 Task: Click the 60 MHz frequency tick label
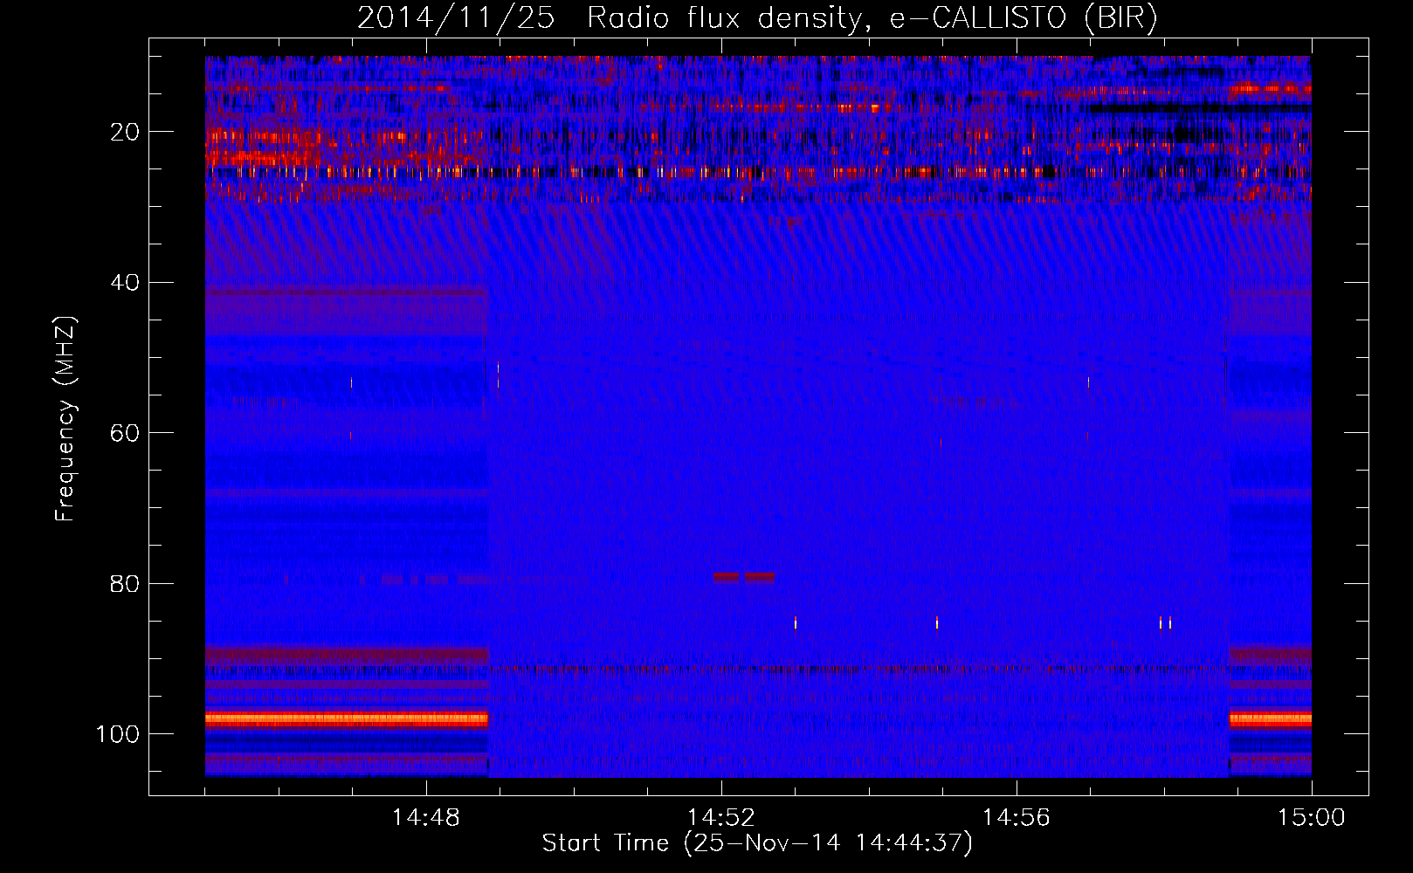pos(125,433)
